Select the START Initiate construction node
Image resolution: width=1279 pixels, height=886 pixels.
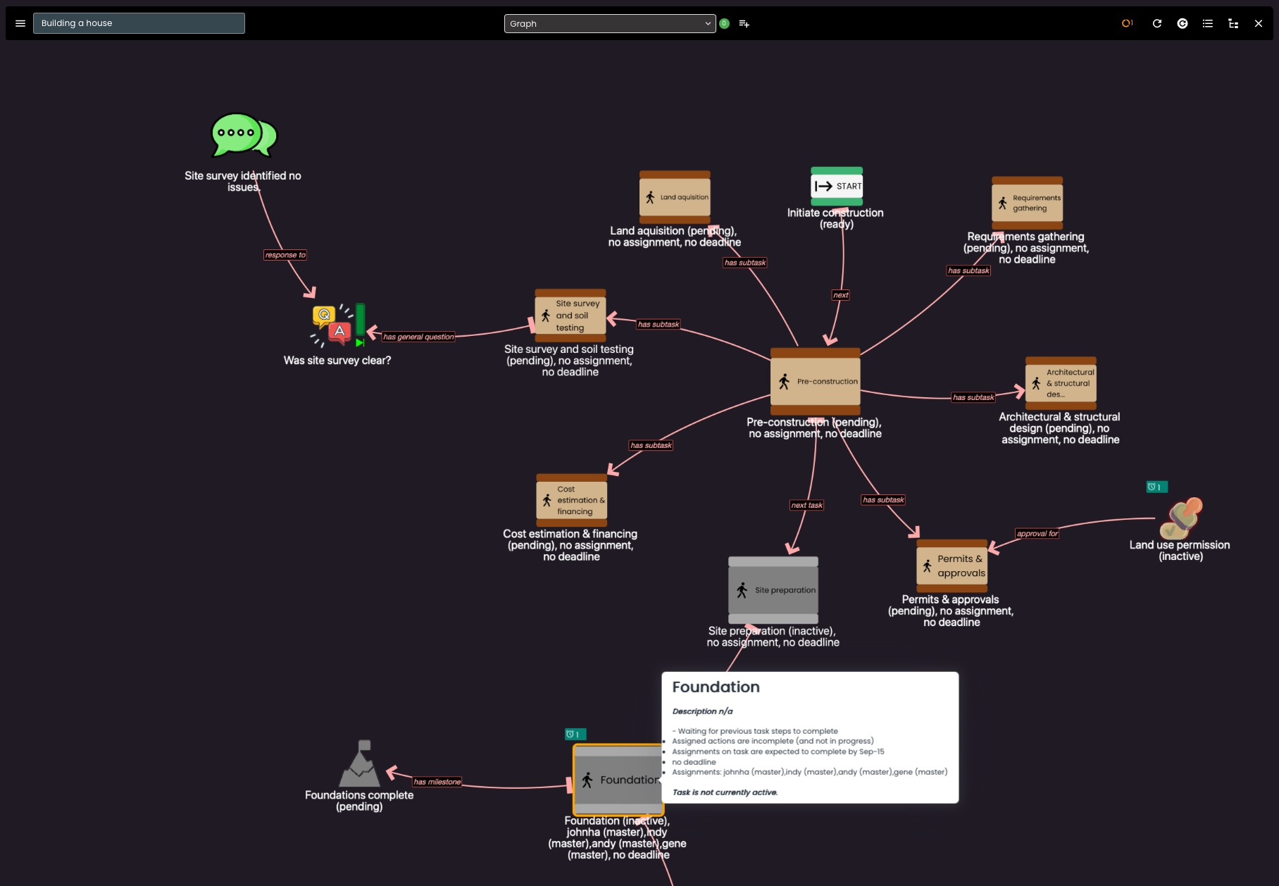click(x=837, y=186)
